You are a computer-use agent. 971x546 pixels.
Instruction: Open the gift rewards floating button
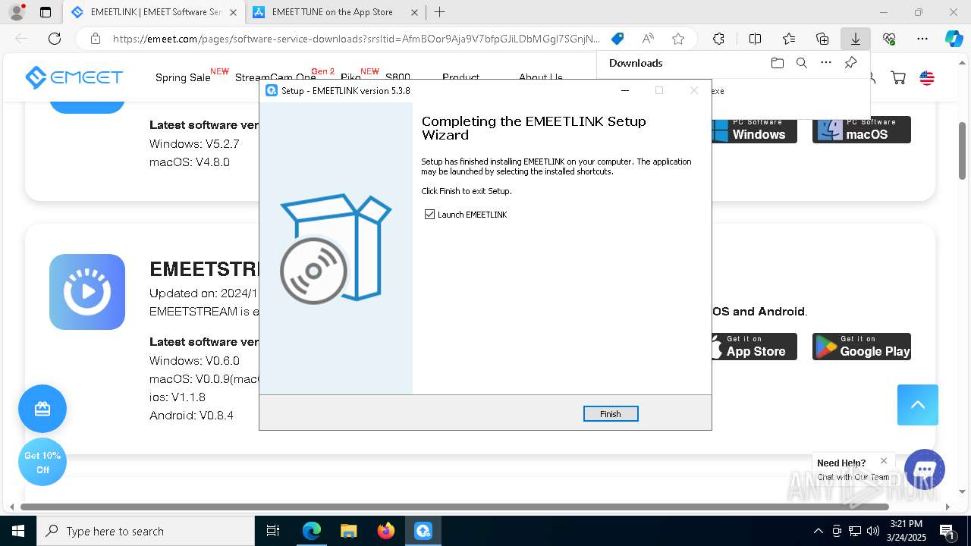point(42,409)
